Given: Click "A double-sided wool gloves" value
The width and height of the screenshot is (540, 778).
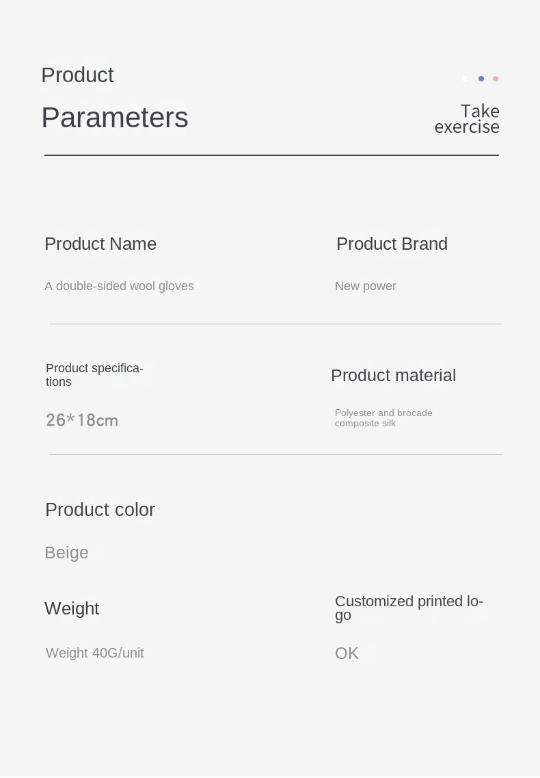Looking at the screenshot, I should (x=119, y=286).
